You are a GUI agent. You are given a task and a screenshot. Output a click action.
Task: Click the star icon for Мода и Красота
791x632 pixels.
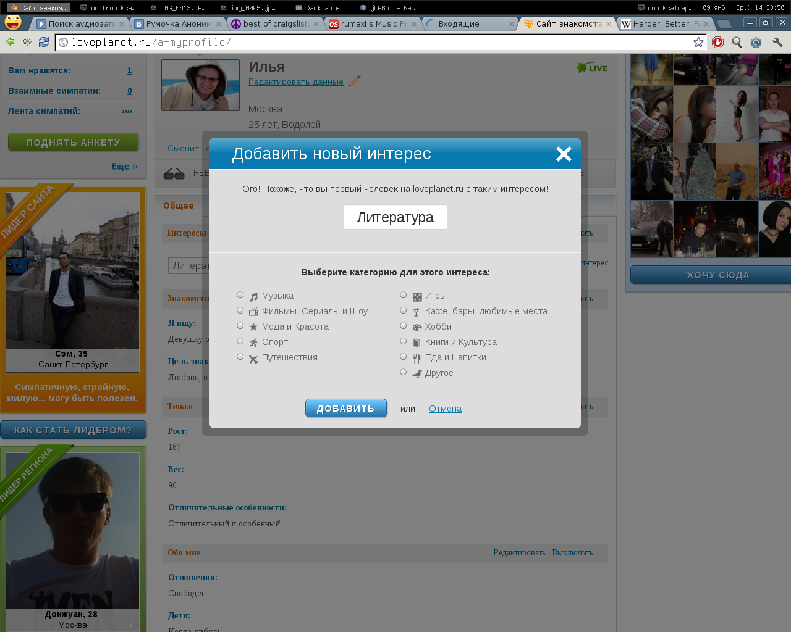[x=253, y=327]
